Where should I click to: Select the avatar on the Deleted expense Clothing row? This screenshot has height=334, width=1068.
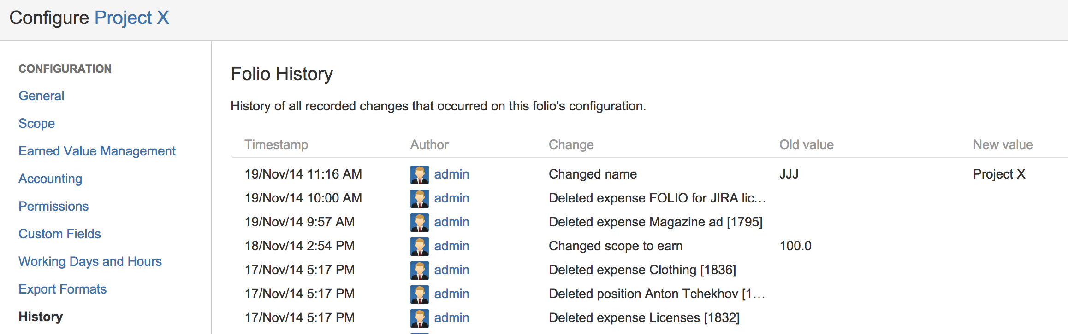point(420,270)
